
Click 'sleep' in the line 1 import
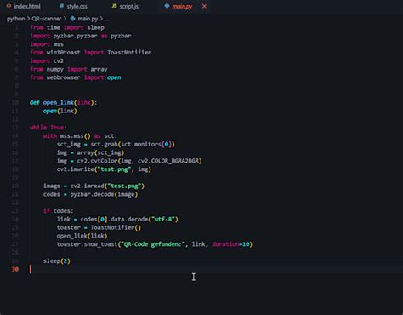[x=96, y=27]
